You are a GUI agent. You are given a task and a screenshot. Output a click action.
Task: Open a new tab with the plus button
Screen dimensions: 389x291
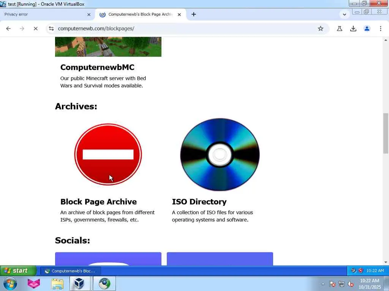(x=194, y=14)
